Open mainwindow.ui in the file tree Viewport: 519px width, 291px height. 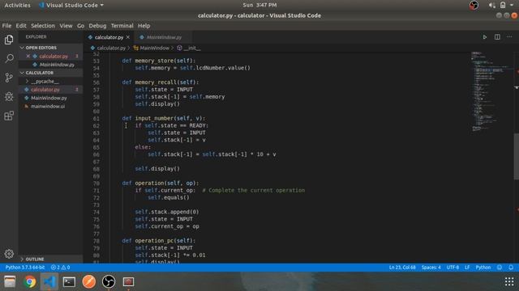click(x=48, y=106)
